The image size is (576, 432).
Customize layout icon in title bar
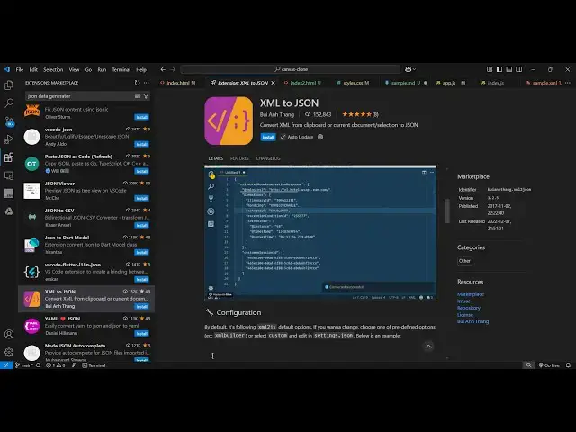point(490,69)
